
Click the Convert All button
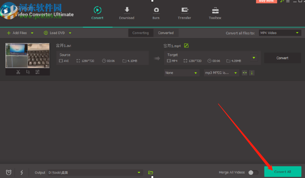click(x=283, y=172)
